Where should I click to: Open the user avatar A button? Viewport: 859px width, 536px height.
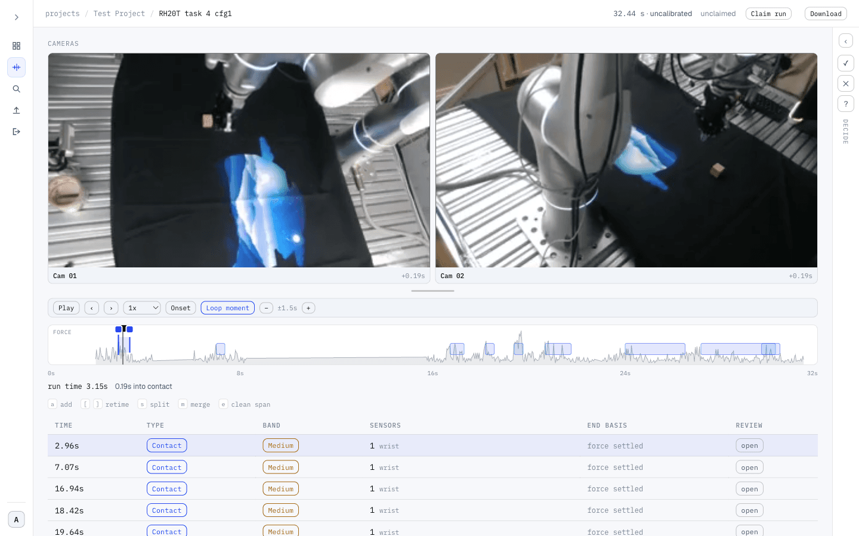pyautogui.click(x=17, y=519)
